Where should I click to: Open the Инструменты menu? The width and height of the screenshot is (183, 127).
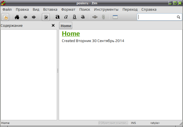106,10
